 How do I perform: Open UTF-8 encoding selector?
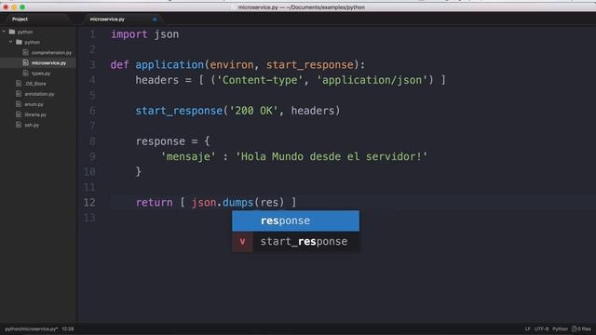pyautogui.click(x=541, y=328)
